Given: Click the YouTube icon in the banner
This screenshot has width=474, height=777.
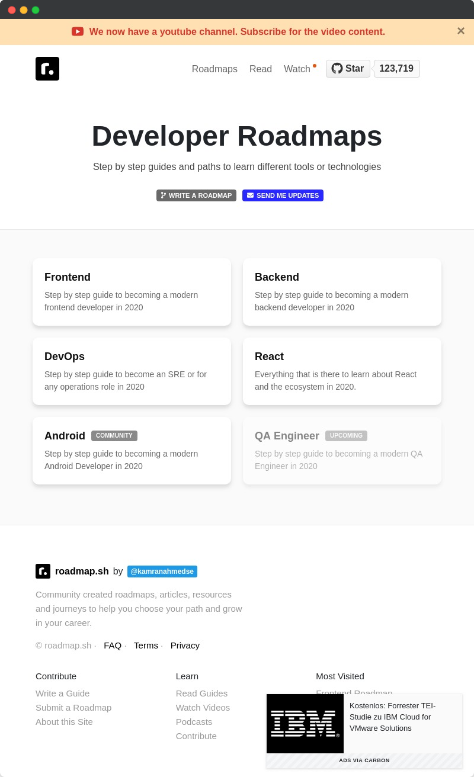Looking at the screenshot, I should pyautogui.click(x=78, y=31).
